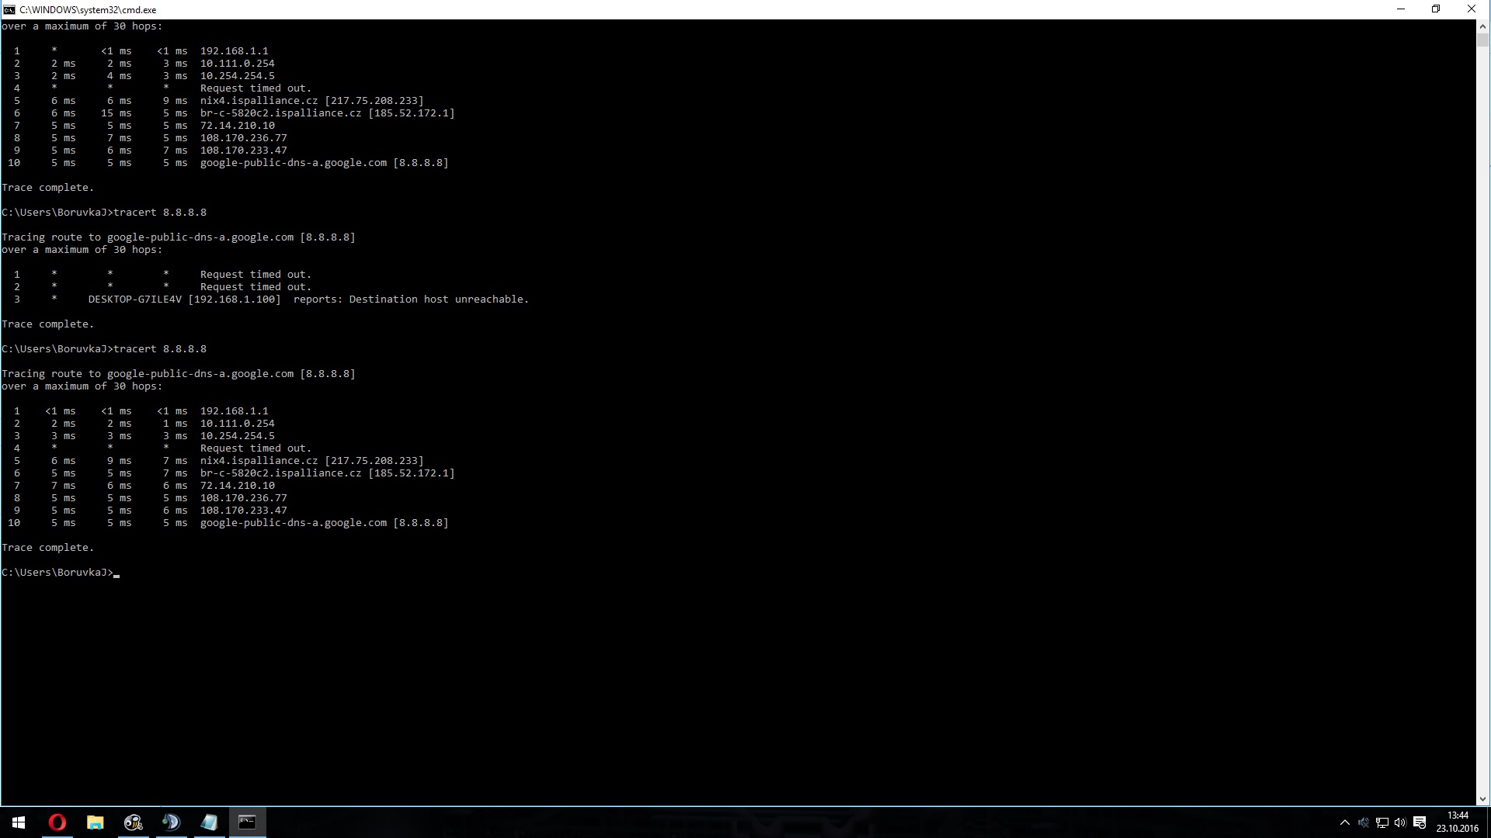This screenshot has width=1491, height=838.
Task: Click the Show Desktop strip at taskbar edge
Action: tap(1488, 822)
